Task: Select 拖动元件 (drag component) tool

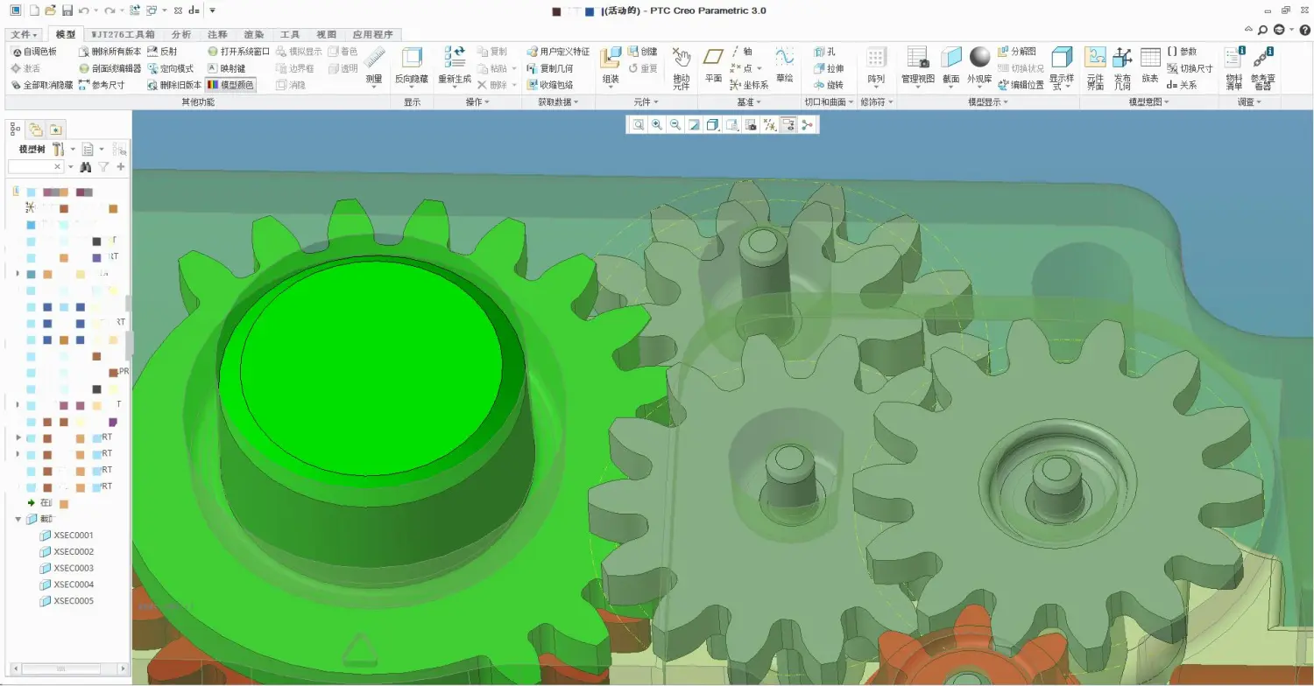Action: (x=681, y=68)
